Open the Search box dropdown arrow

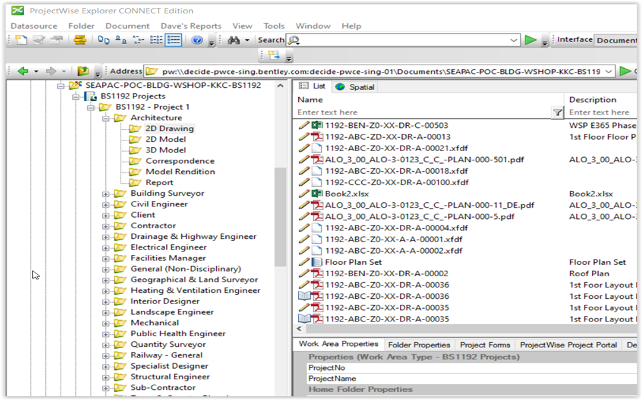tap(513, 40)
